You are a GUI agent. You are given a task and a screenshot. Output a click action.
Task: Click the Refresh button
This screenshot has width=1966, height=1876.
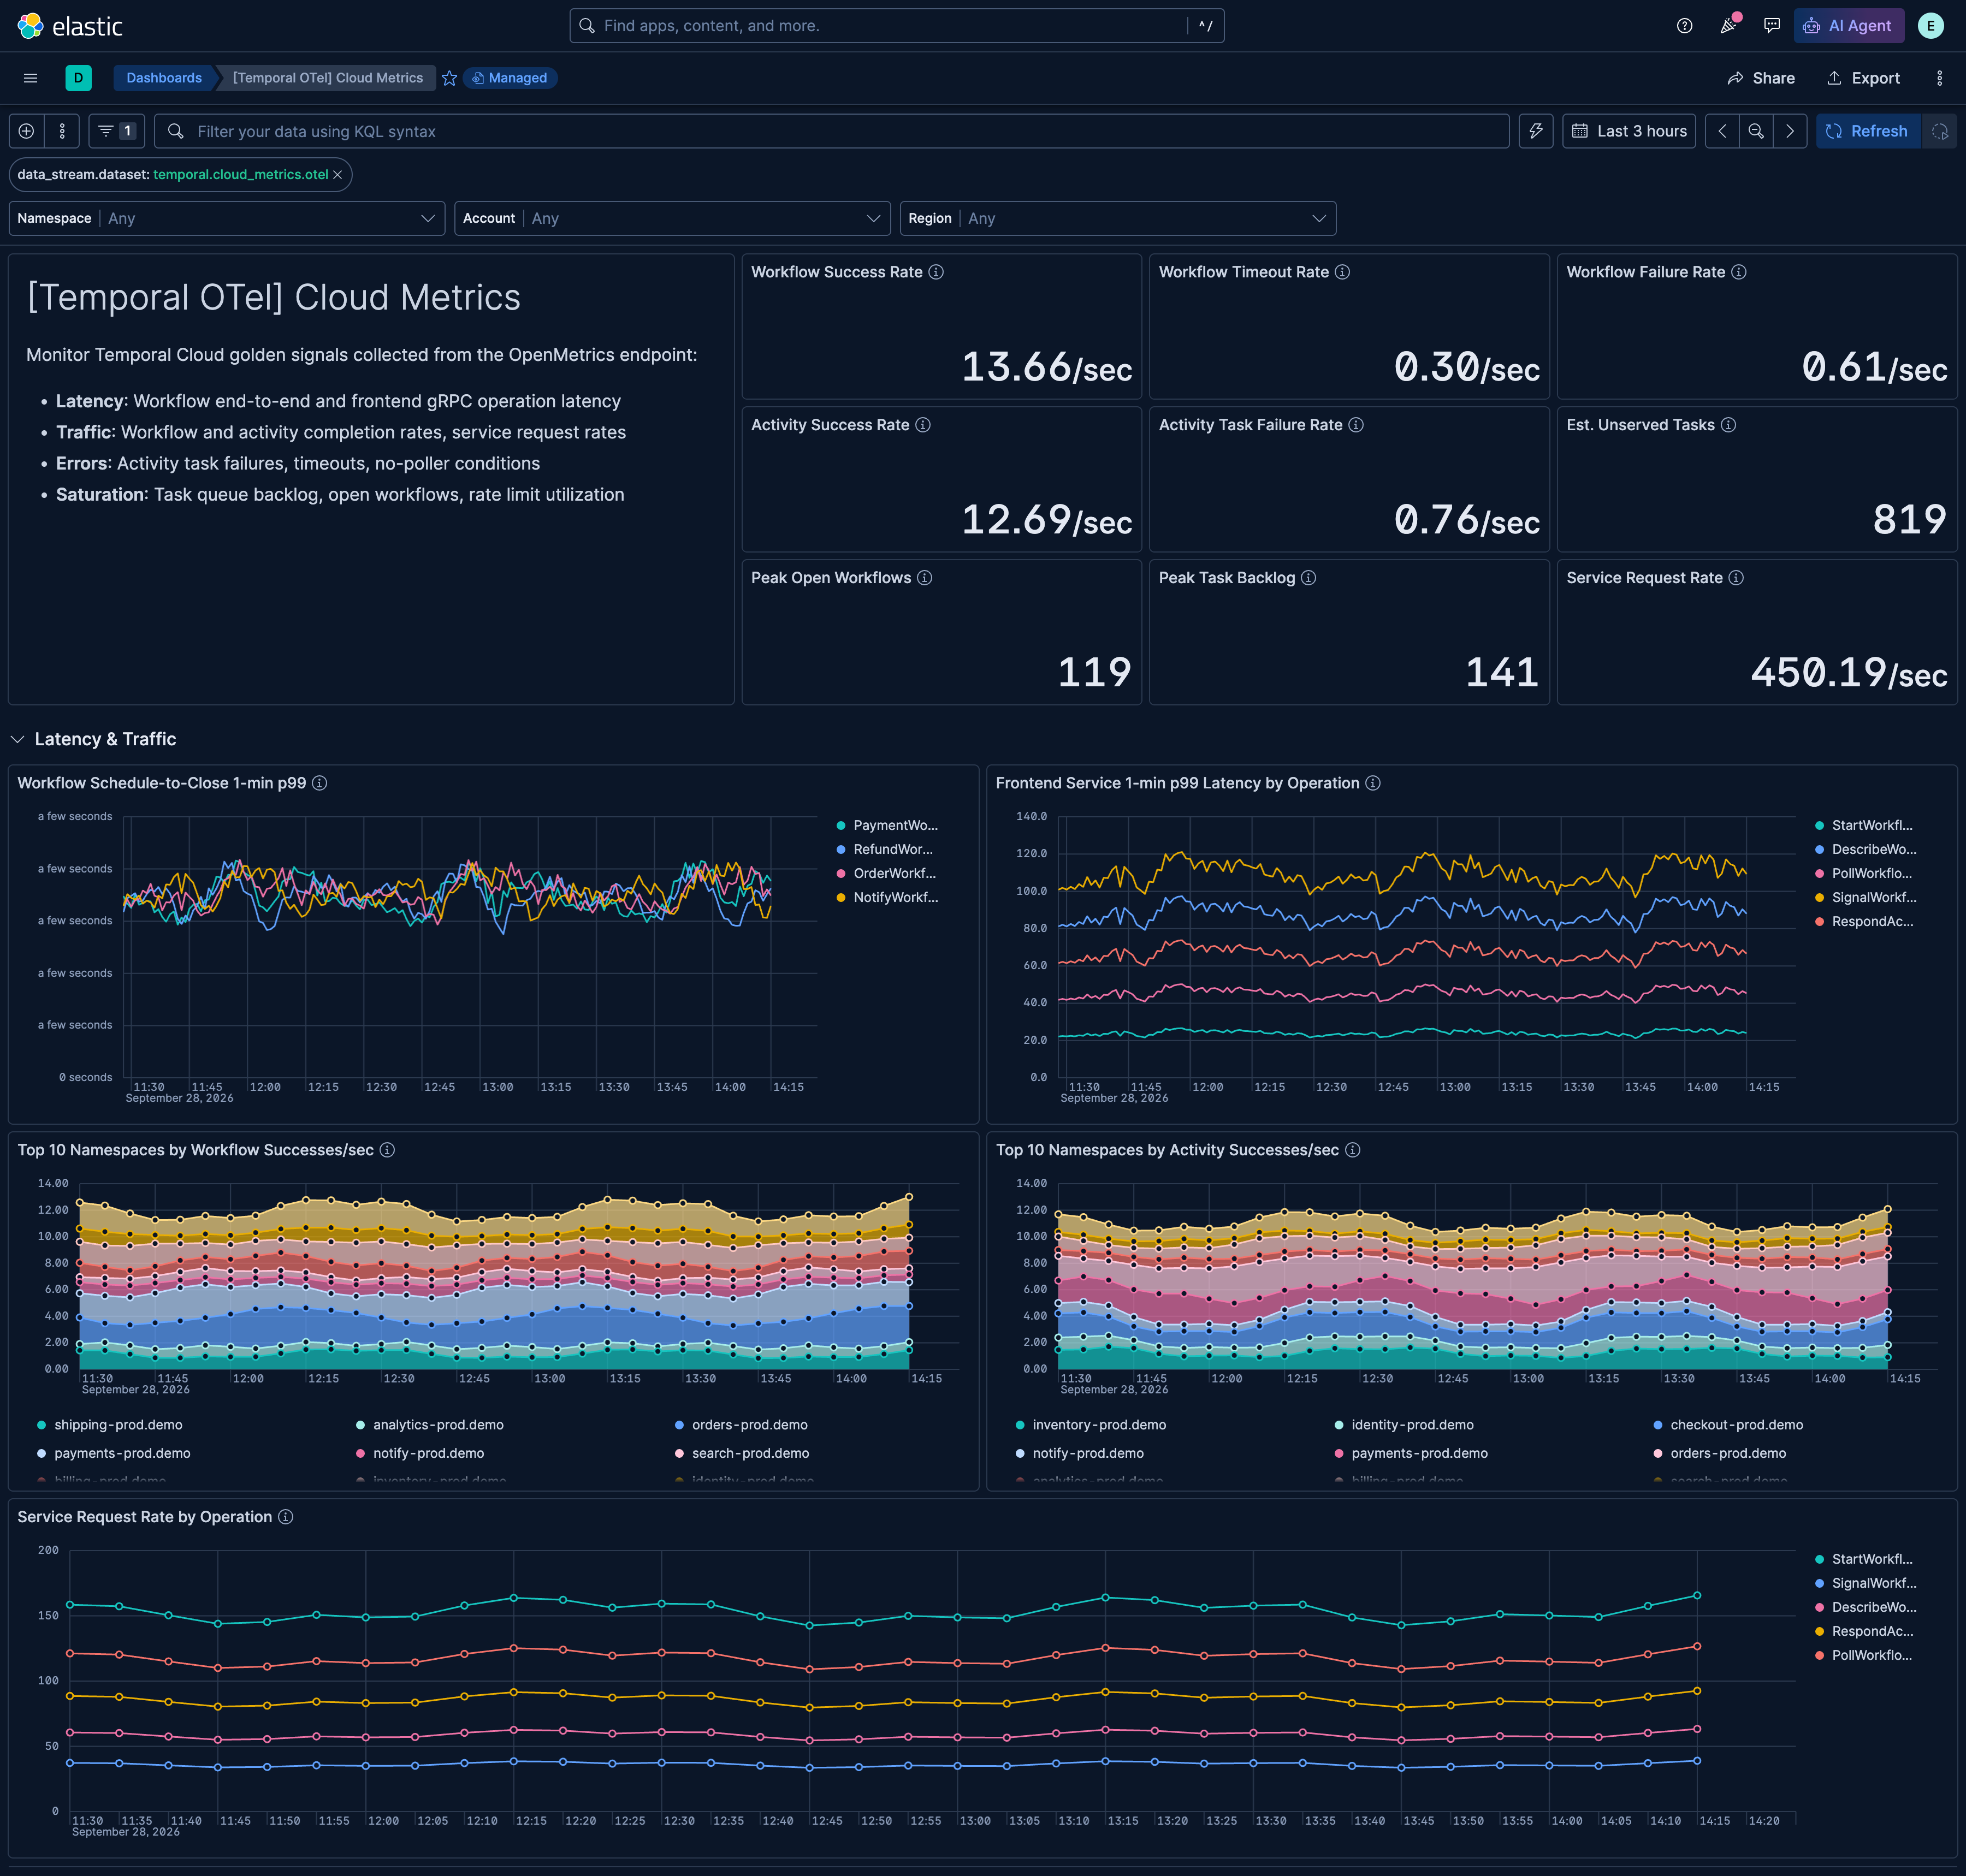1867,131
